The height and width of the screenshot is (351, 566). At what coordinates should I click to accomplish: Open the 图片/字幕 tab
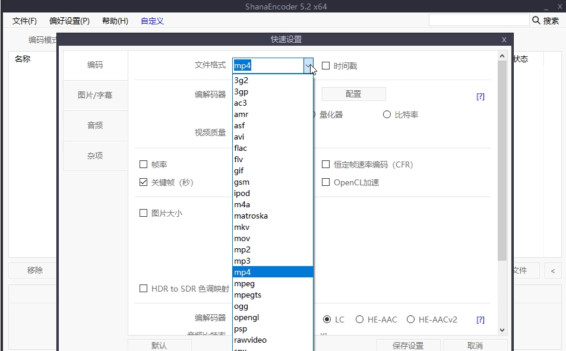95,95
